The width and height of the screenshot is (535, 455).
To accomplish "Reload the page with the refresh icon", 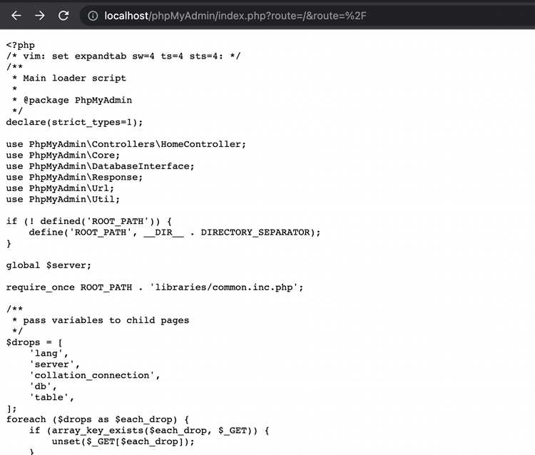I will pos(63,16).
